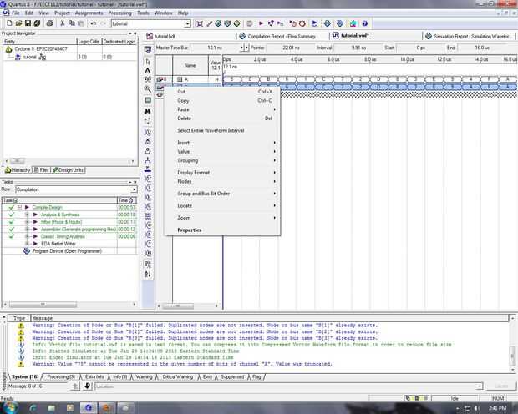Click the Master Time Bar stepper arrow
Screen dimensions: 518x414
tap(245, 48)
